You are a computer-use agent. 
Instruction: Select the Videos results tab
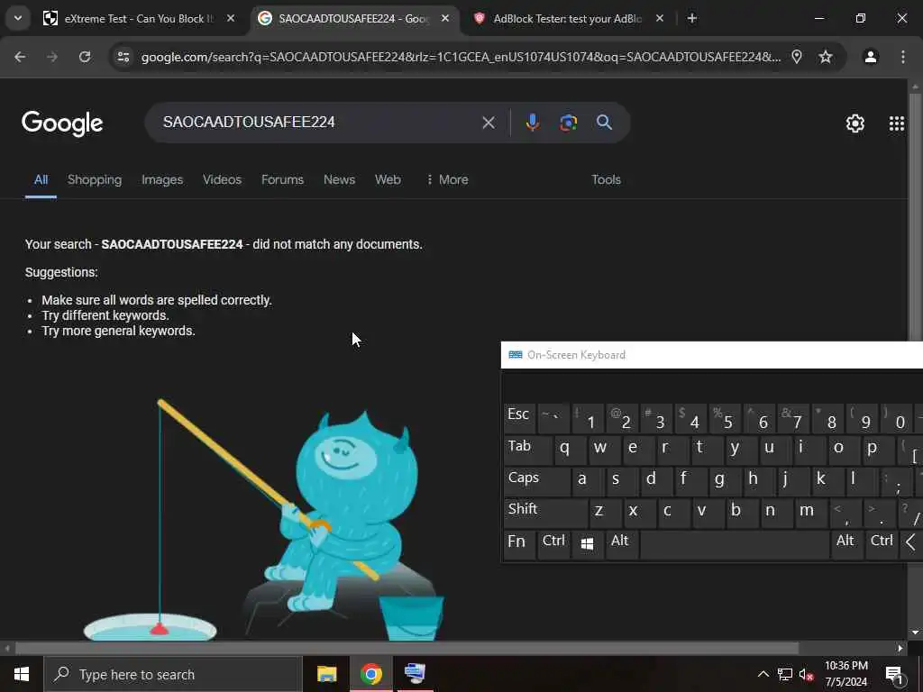pyautogui.click(x=222, y=179)
